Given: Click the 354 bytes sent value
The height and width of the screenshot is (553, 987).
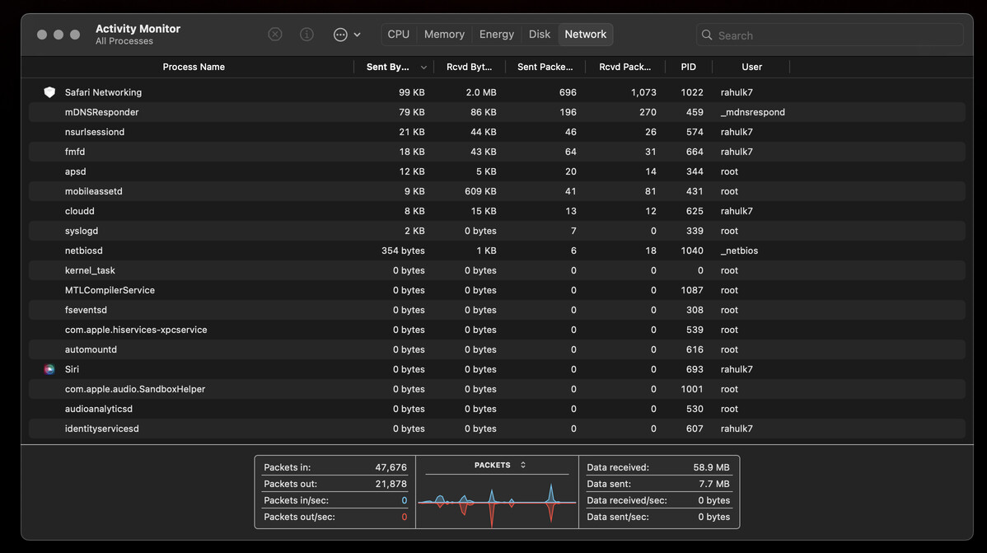Looking at the screenshot, I should [403, 251].
